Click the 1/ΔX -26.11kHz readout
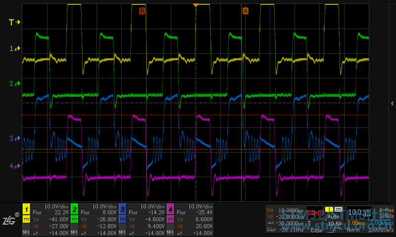 pyautogui.click(x=285, y=230)
